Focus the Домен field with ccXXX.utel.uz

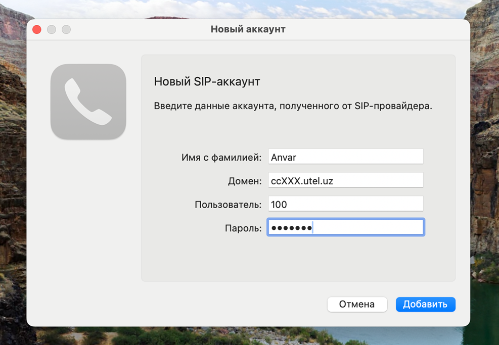click(345, 180)
